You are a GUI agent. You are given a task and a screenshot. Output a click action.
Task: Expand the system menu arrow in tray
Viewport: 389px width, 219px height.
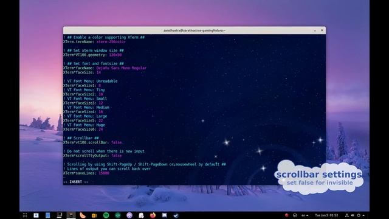363,215
